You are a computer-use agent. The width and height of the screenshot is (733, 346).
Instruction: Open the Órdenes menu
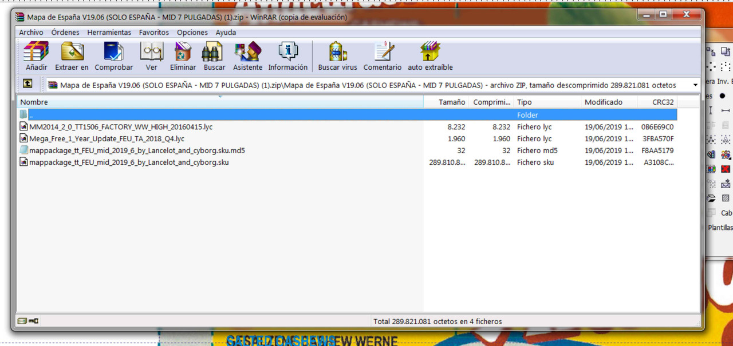pyautogui.click(x=65, y=33)
